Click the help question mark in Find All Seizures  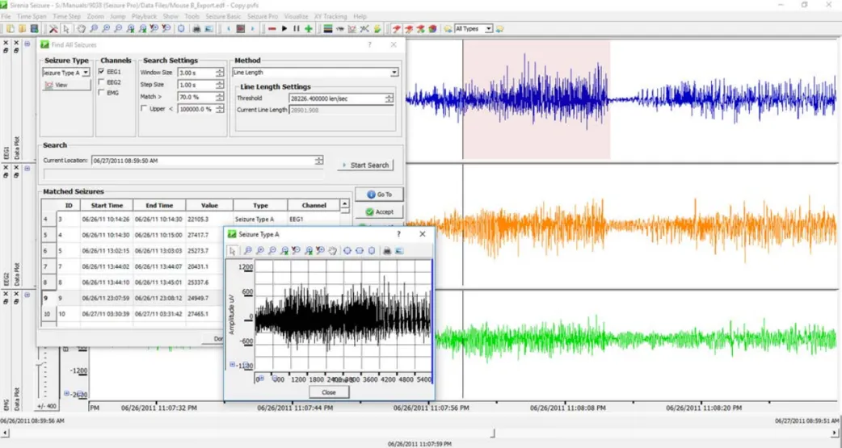pyautogui.click(x=369, y=45)
